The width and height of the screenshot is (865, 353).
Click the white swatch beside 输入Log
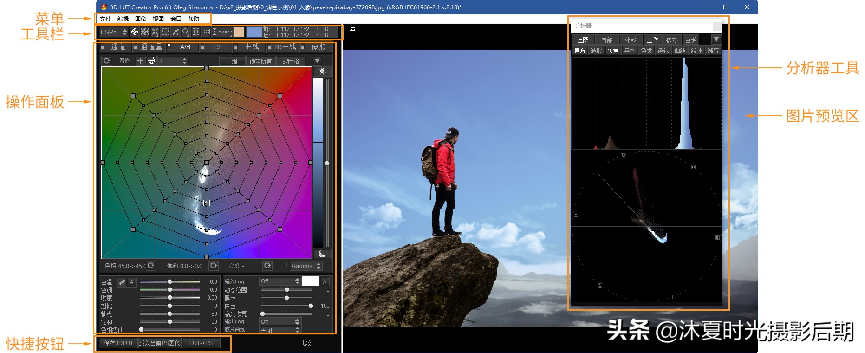click(x=311, y=281)
